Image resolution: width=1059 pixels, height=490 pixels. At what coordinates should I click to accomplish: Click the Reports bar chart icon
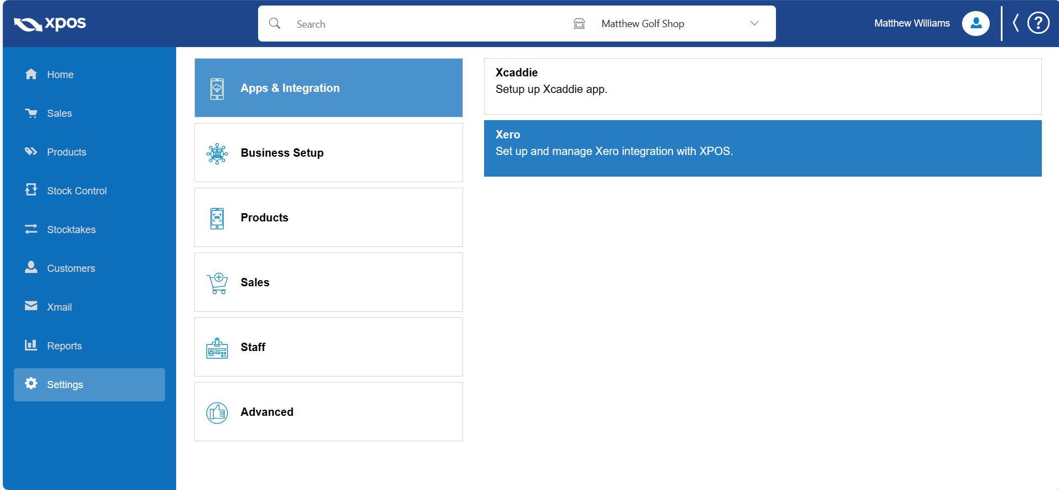tap(31, 345)
